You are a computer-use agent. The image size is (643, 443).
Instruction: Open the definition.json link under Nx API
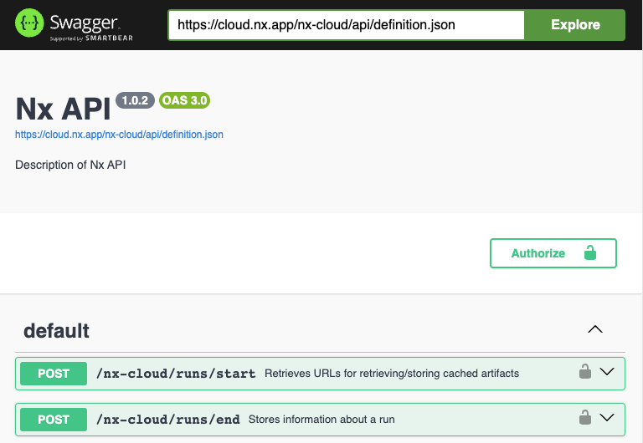point(119,134)
